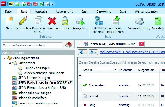Click the Ausgeben envelope icon
The height and width of the screenshot is (107, 165).
tap(80, 21)
